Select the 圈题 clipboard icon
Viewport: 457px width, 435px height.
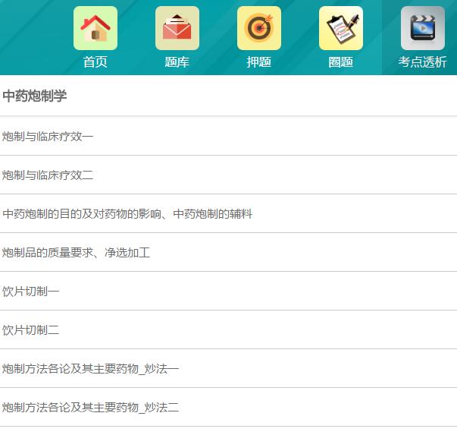coord(341,28)
